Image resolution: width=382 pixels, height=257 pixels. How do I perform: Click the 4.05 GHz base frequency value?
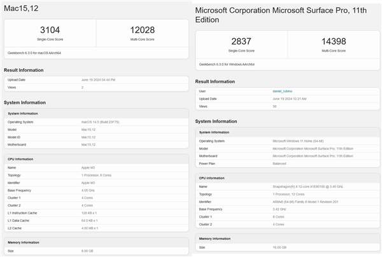pos(88,190)
